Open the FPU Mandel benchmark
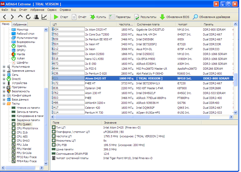This screenshot has height=172, width=241. coord(24,149)
